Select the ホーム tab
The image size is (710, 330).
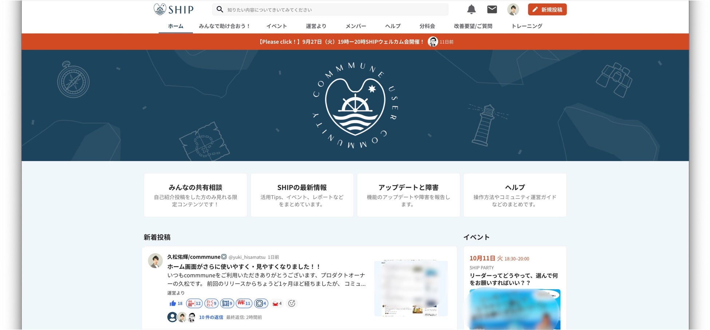coord(175,26)
